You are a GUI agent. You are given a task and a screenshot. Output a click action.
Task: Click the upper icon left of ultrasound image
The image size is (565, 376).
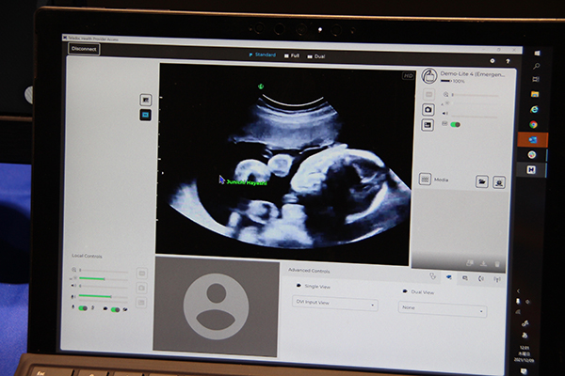[x=146, y=99]
